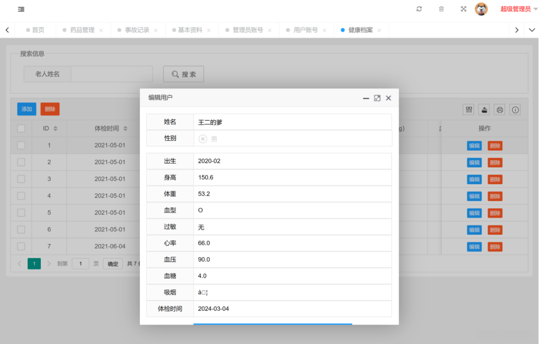Select the 男 gender radio button
This screenshot has height=344, width=539.
tap(203, 139)
